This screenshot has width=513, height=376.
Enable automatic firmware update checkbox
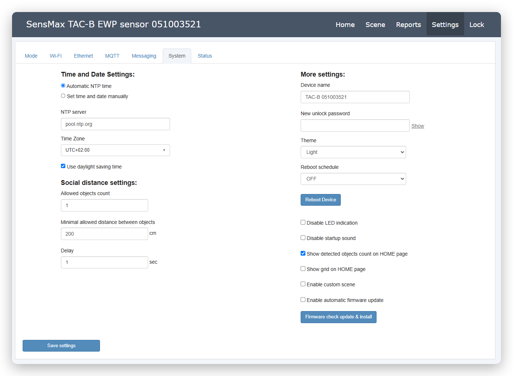coord(303,299)
